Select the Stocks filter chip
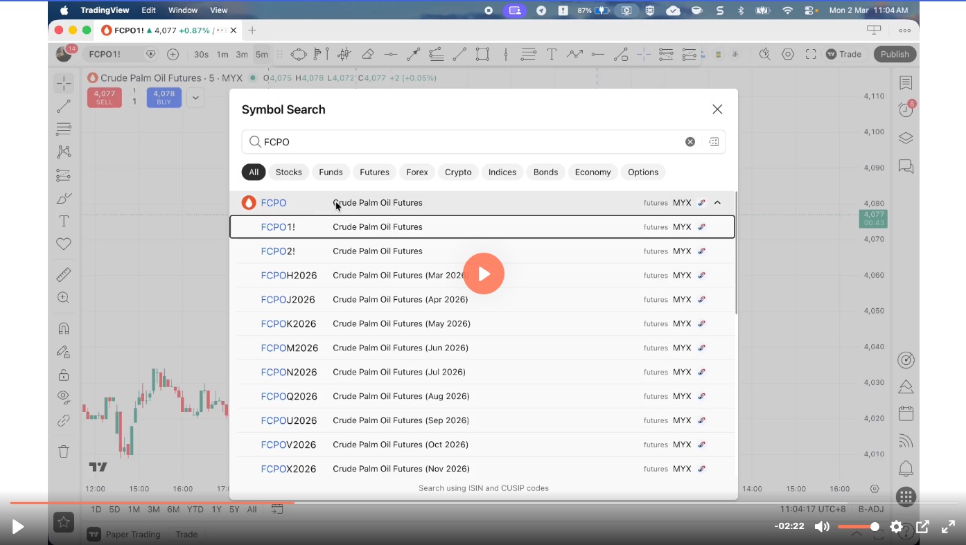Viewport: 966px width, 545px height. point(289,172)
